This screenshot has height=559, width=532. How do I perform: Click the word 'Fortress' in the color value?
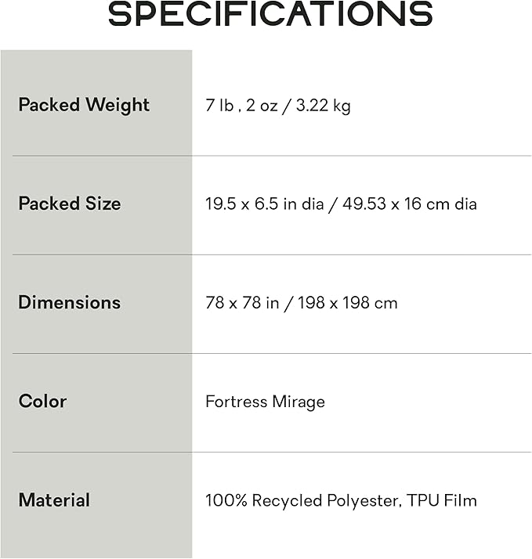[x=236, y=402]
